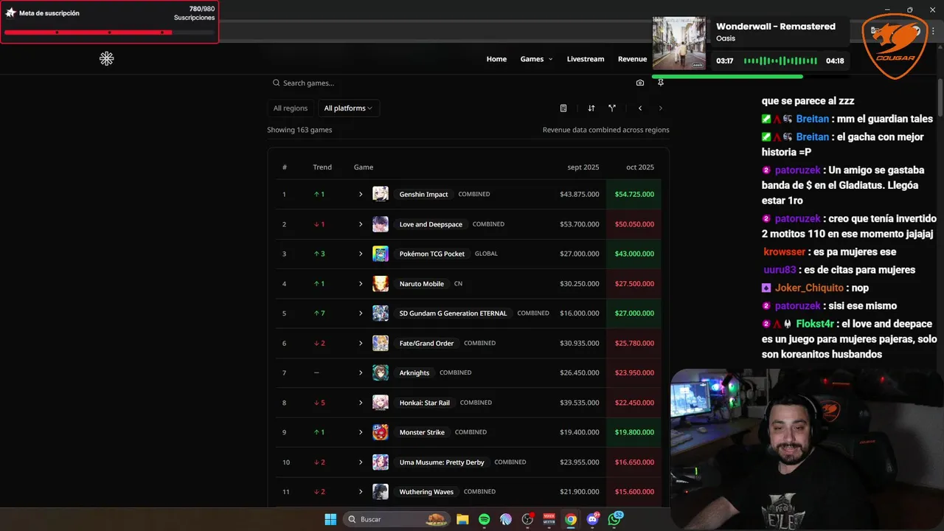944x531 pixels.
Task: Open Discord from the taskbar
Action: click(593, 519)
